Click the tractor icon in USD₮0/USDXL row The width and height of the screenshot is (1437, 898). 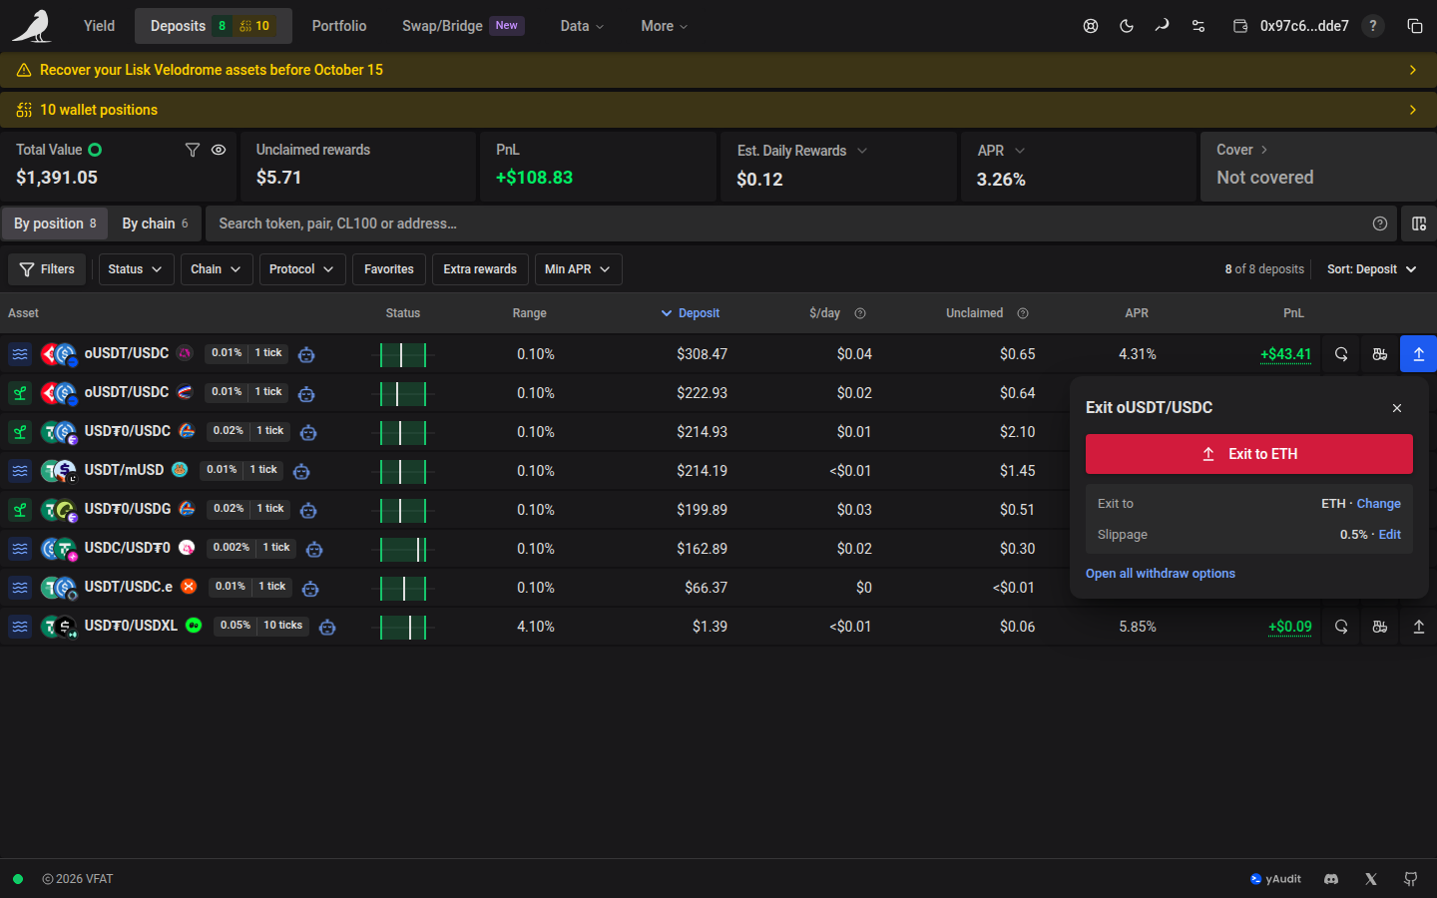[x=1380, y=627]
